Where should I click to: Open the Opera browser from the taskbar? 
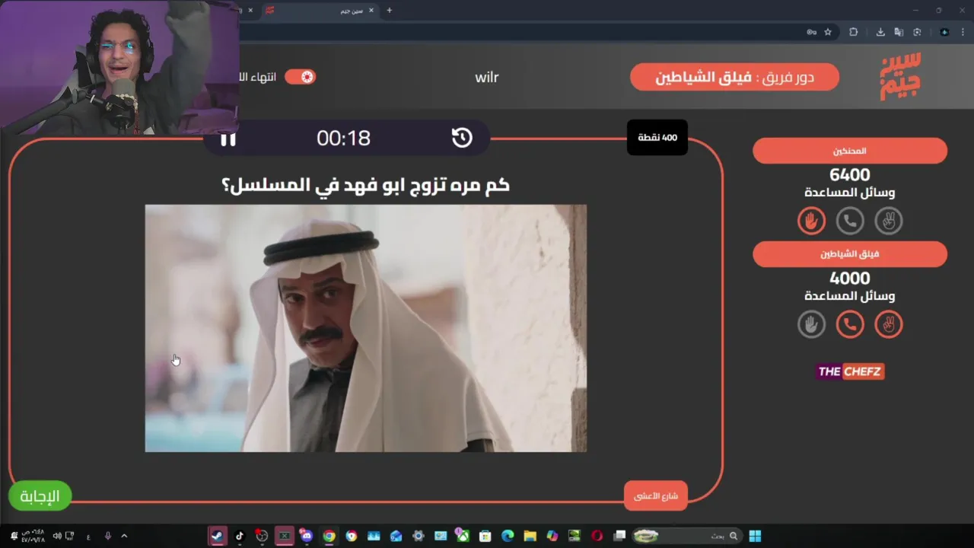[597, 536]
